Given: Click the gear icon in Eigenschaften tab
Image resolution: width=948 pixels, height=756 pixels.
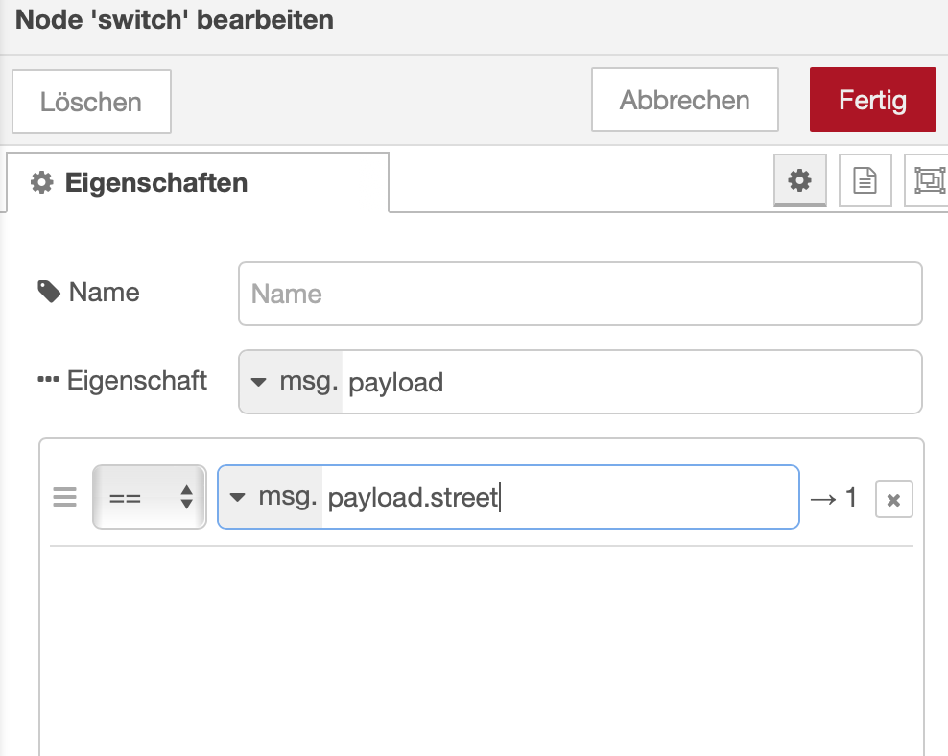Looking at the screenshot, I should tap(41, 182).
